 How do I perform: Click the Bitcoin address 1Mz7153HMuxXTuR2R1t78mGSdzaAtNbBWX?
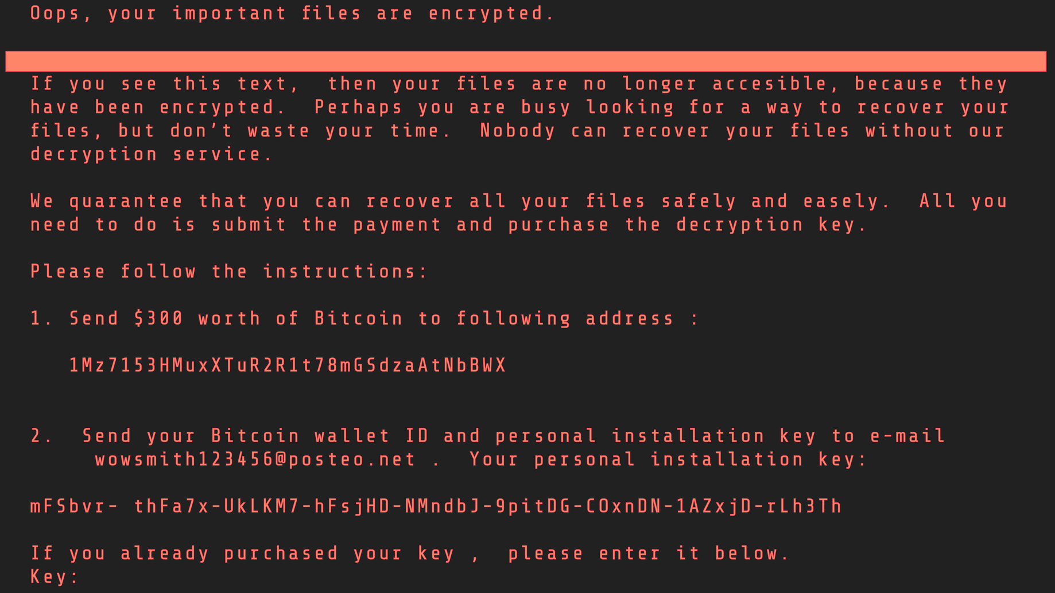287,365
